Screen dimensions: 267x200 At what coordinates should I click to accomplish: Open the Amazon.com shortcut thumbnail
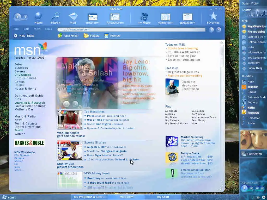point(115,17)
